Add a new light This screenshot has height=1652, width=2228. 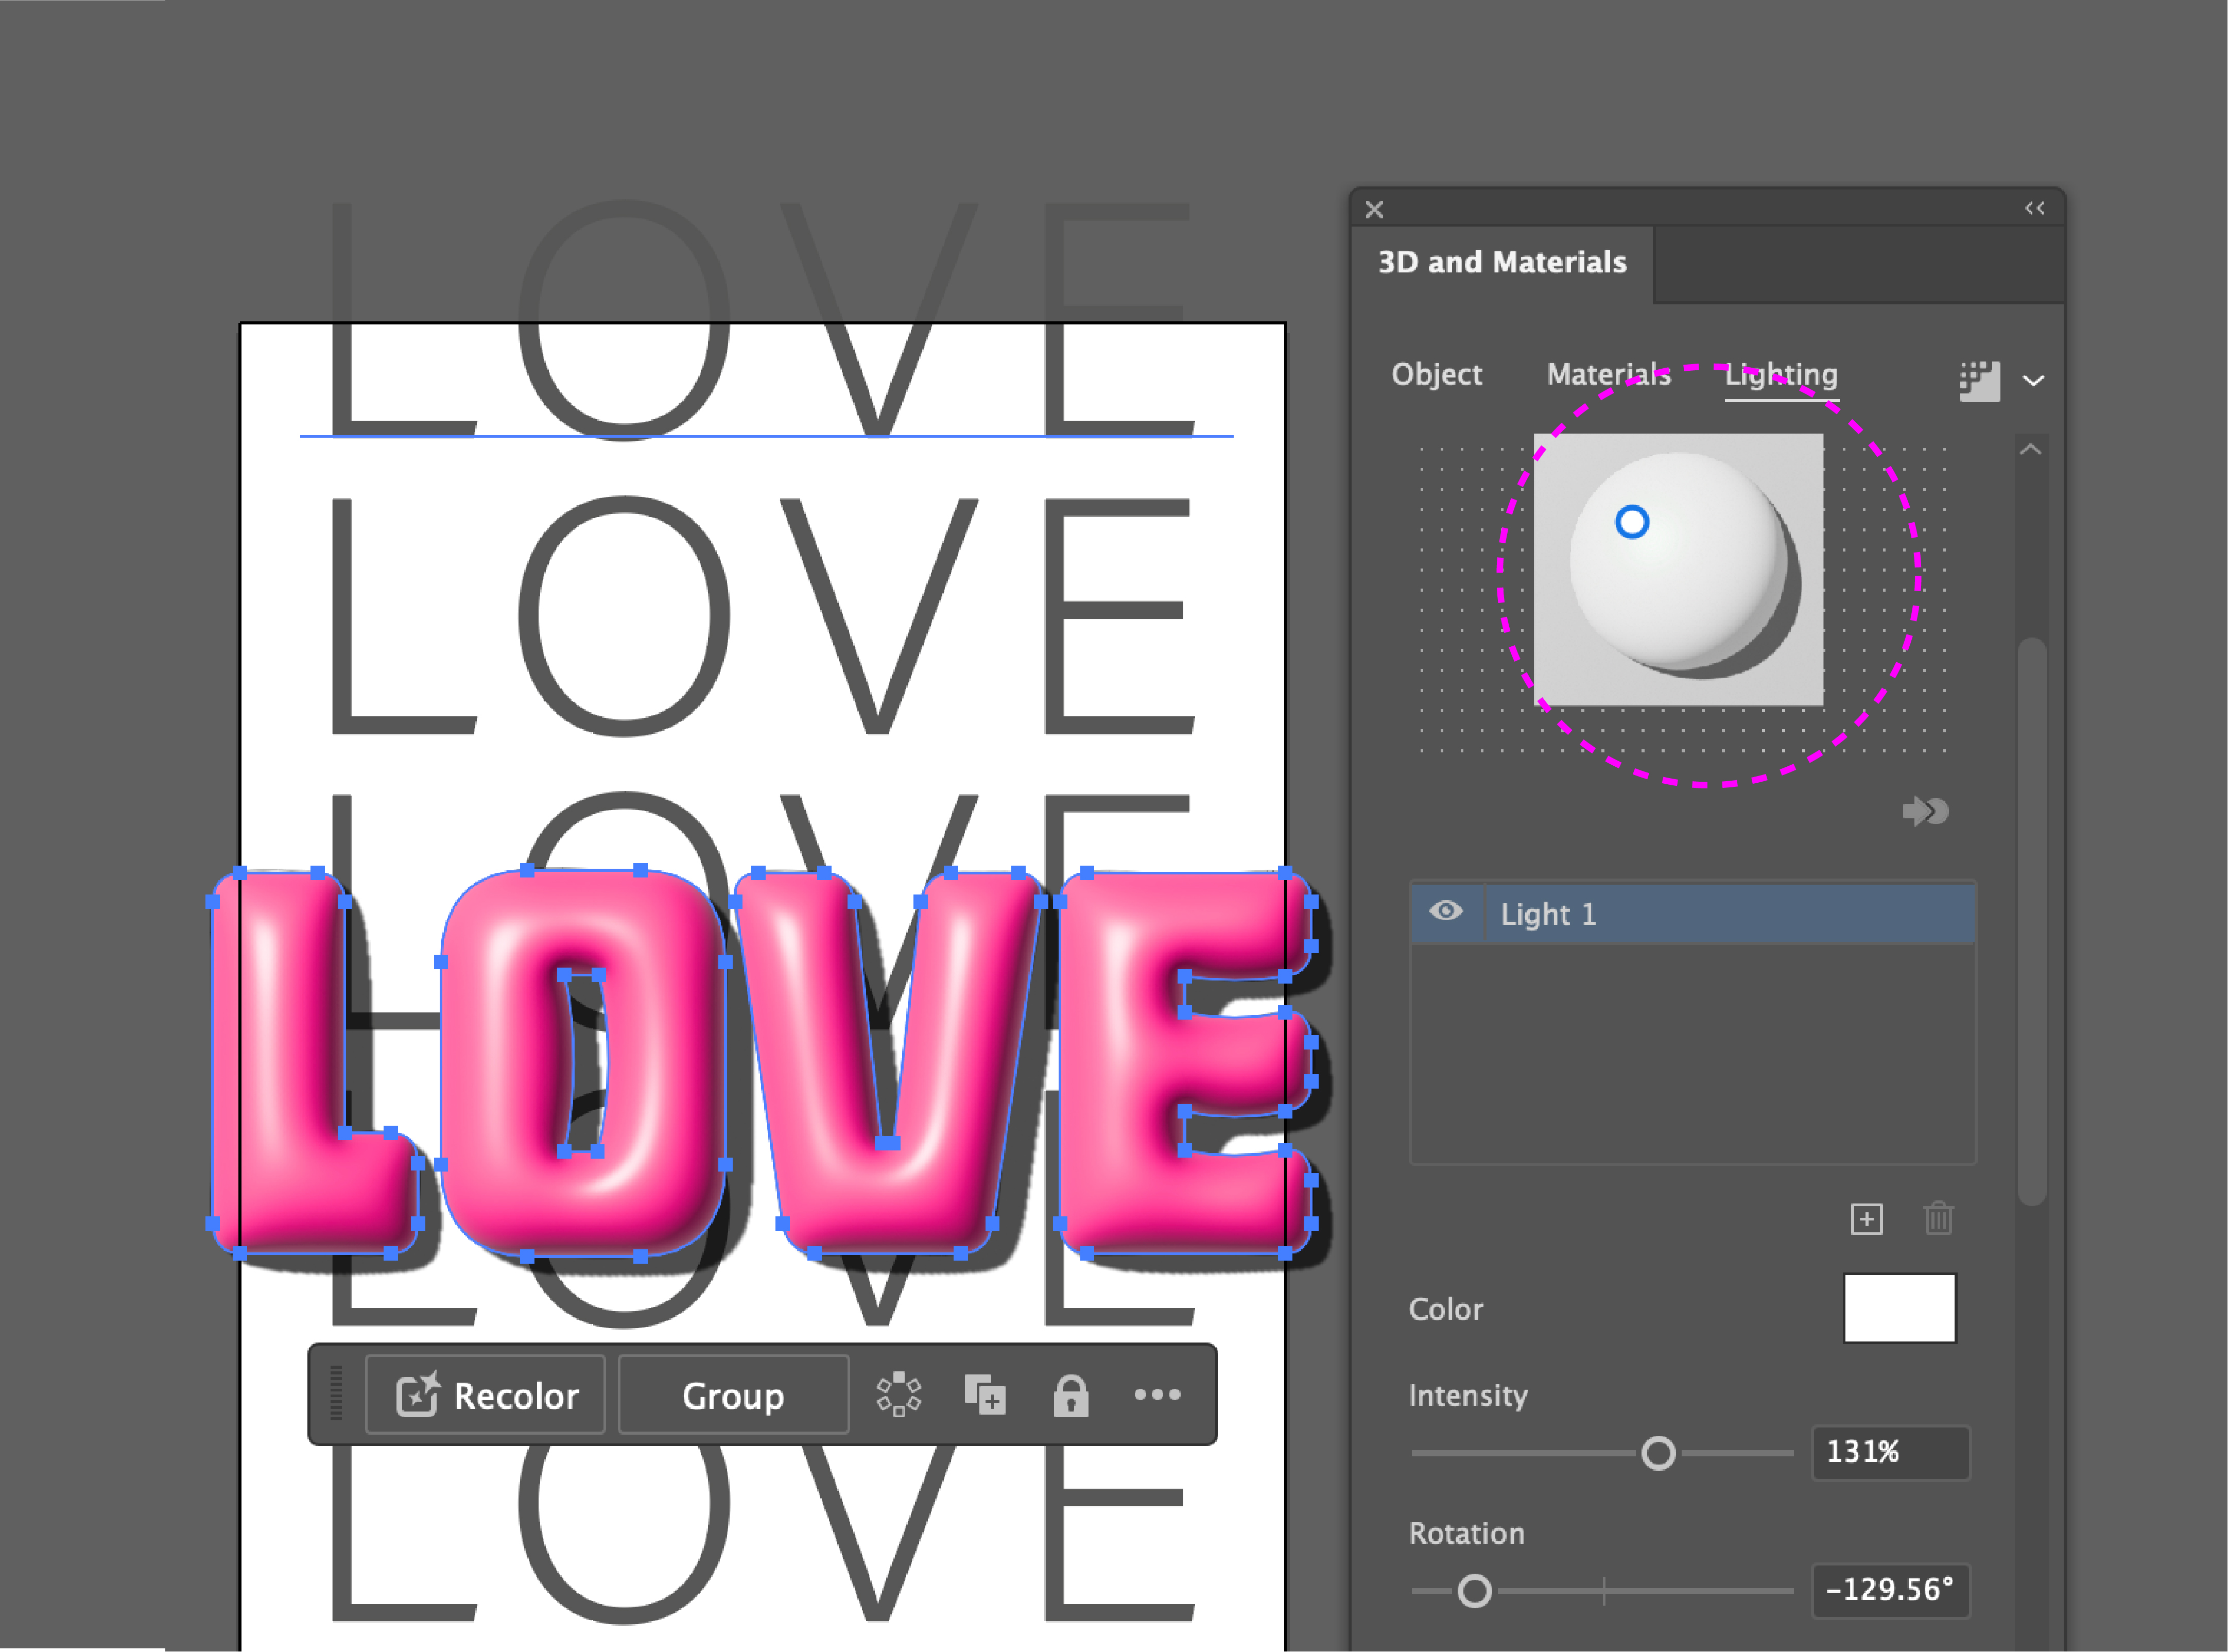pos(1866,1219)
